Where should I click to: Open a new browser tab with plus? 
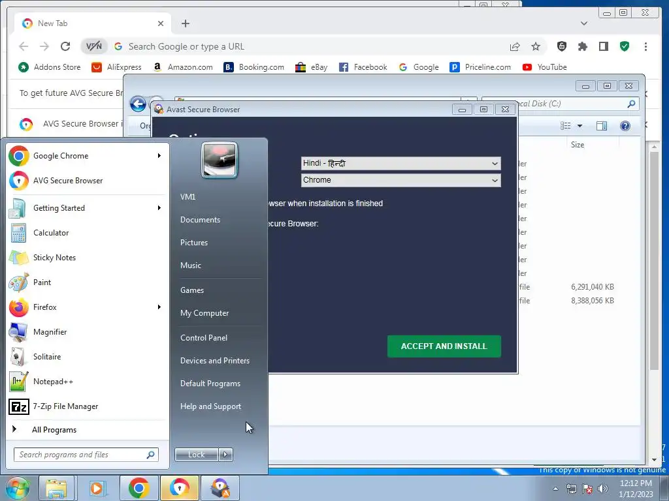(x=185, y=23)
